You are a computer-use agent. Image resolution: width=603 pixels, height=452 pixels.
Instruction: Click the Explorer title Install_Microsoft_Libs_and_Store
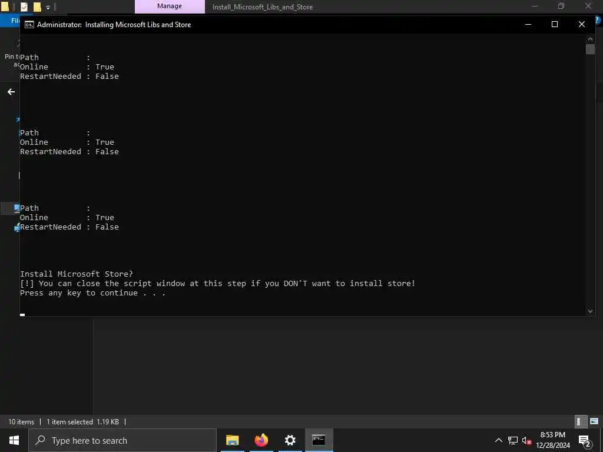pos(263,7)
